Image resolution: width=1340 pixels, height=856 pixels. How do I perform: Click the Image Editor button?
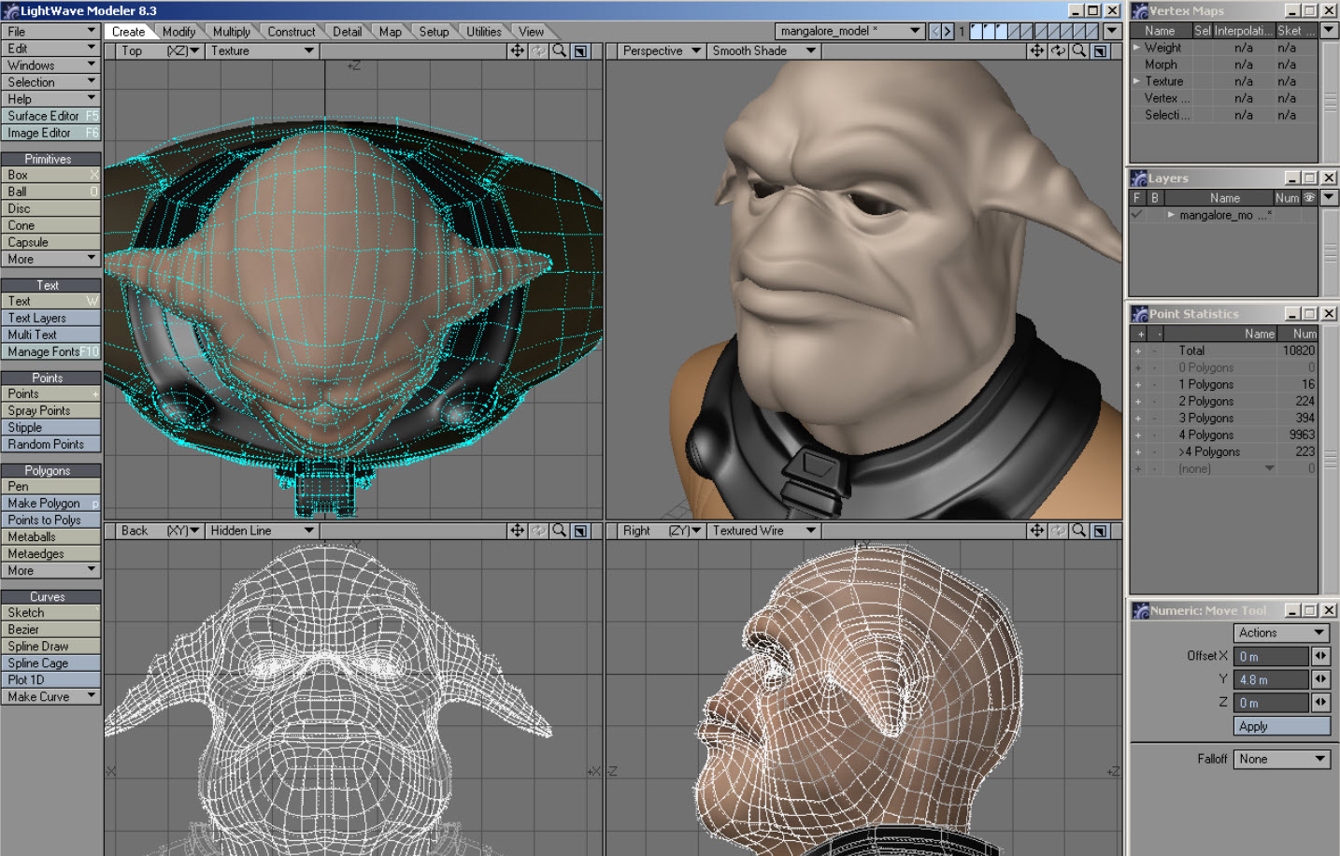click(50, 133)
